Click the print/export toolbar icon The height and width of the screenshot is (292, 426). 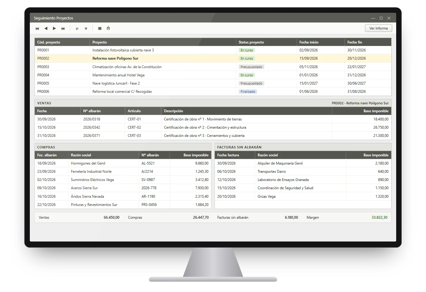coord(108,28)
